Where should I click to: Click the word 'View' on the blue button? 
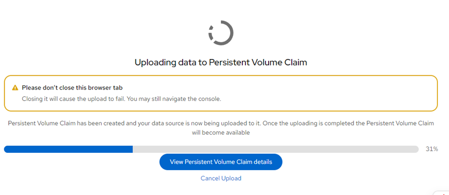tap(177, 162)
